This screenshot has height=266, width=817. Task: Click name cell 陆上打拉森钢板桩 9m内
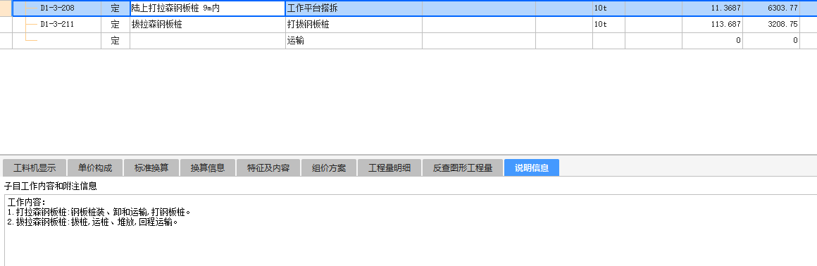(x=207, y=8)
